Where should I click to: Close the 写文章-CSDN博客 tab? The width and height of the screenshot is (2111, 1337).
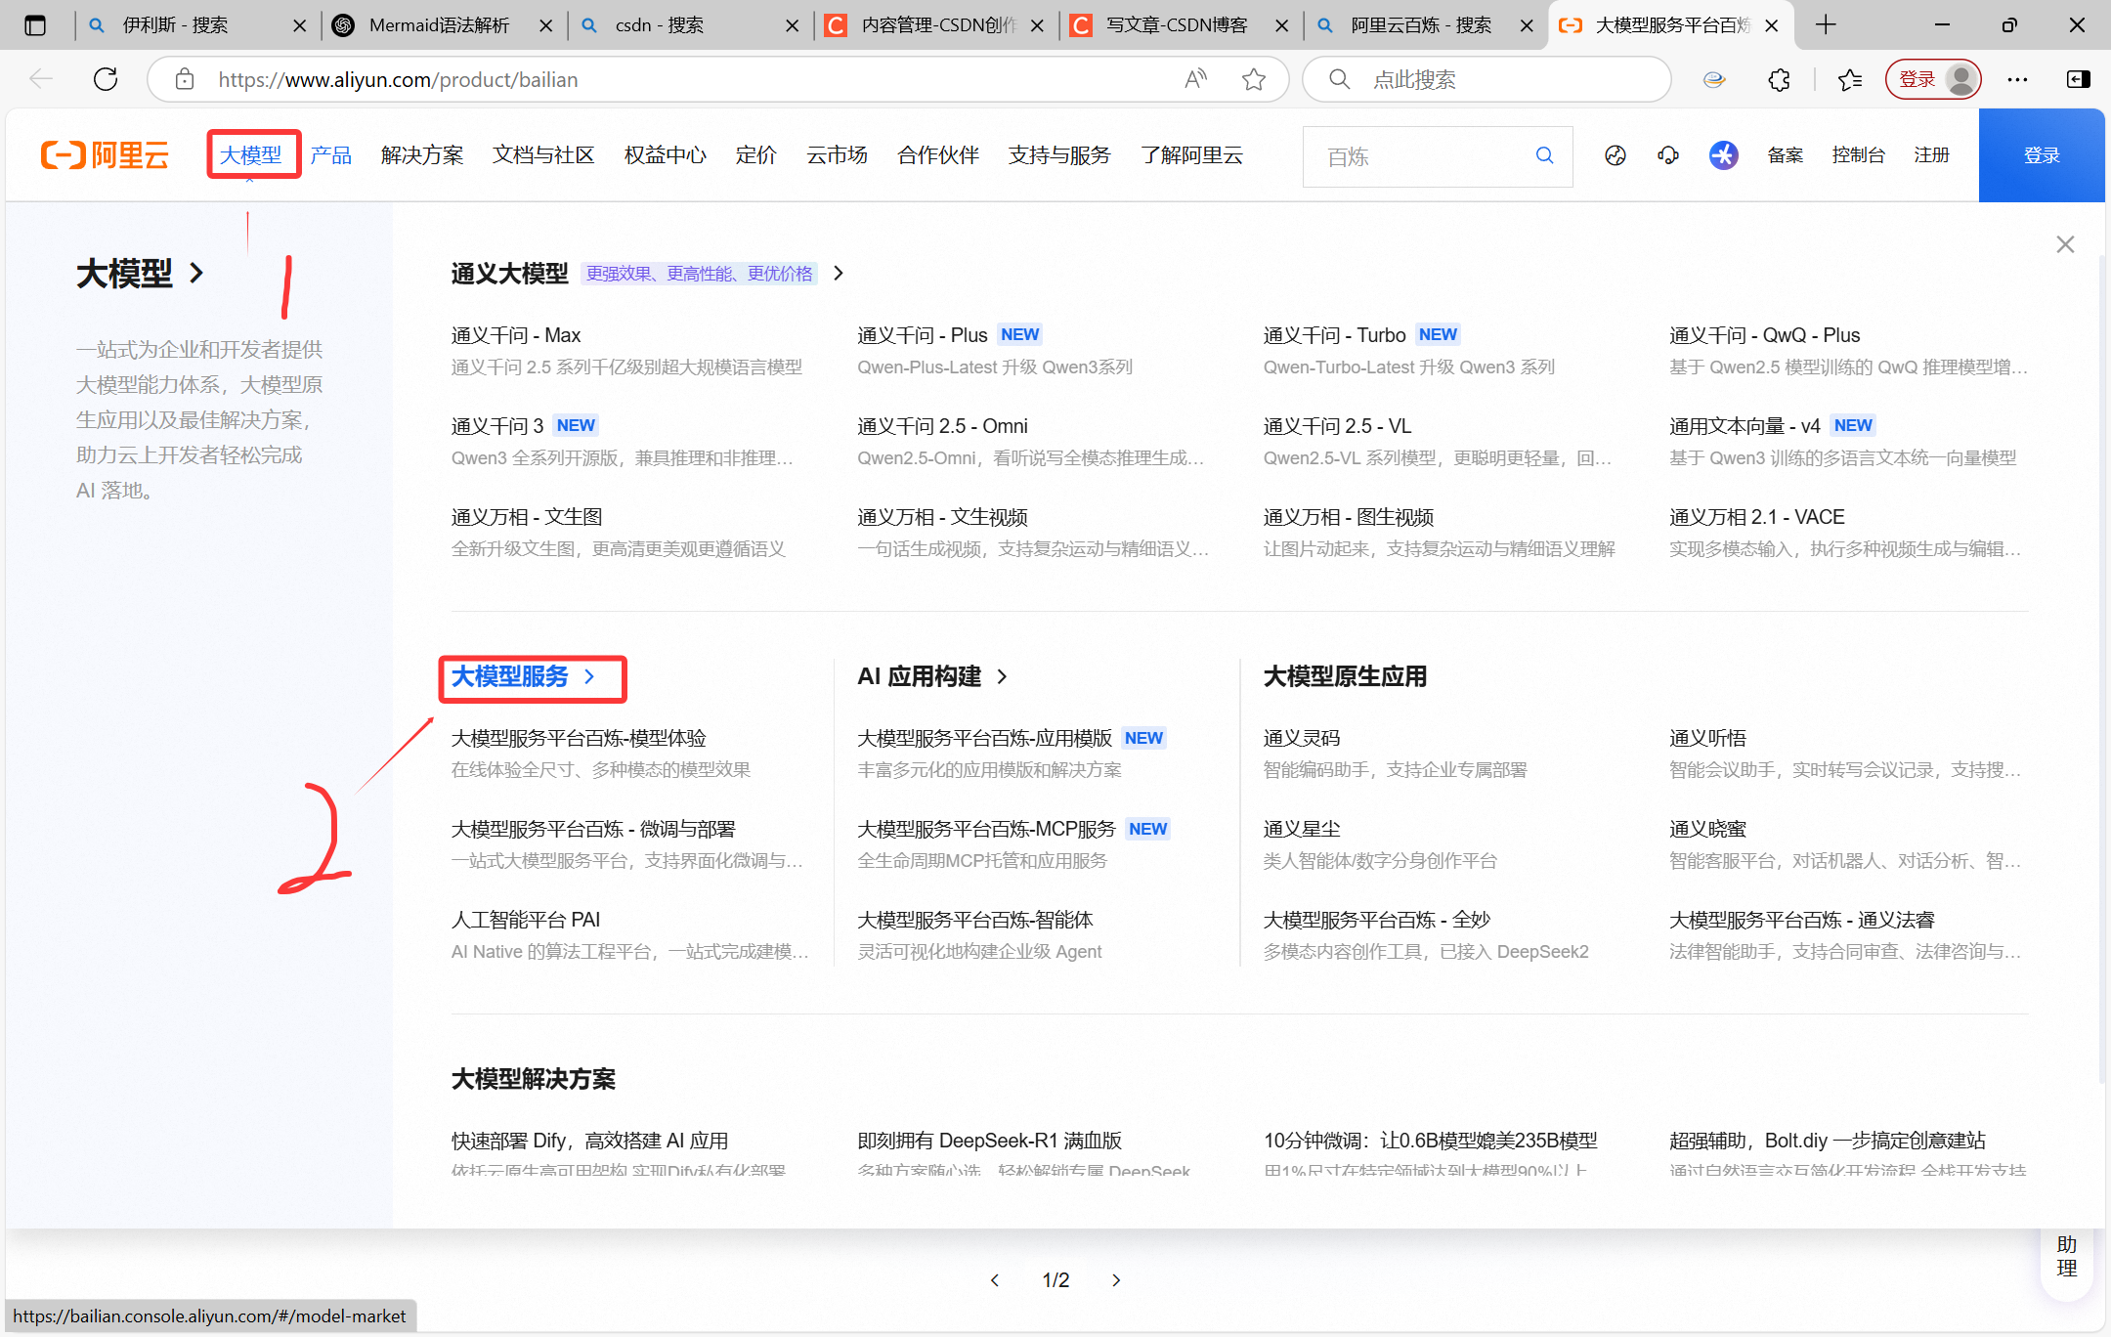pyautogui.click(x=1281, y=25)
